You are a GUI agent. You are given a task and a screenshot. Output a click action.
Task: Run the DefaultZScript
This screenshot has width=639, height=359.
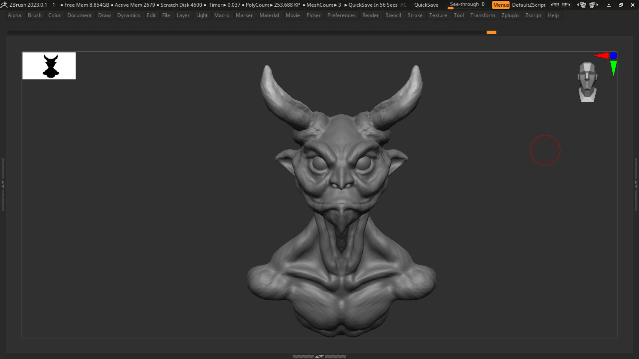tap(529, 5)
